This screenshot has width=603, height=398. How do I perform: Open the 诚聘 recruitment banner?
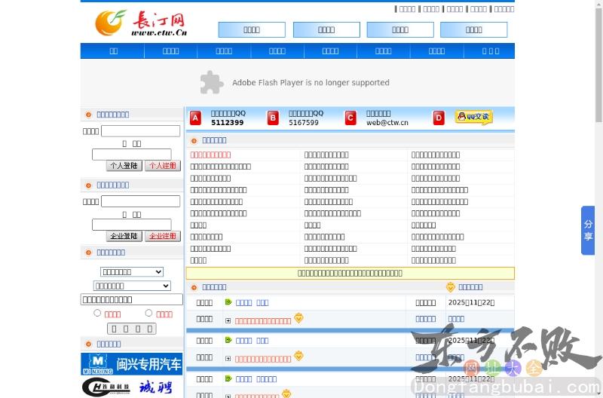pos(131,387)
